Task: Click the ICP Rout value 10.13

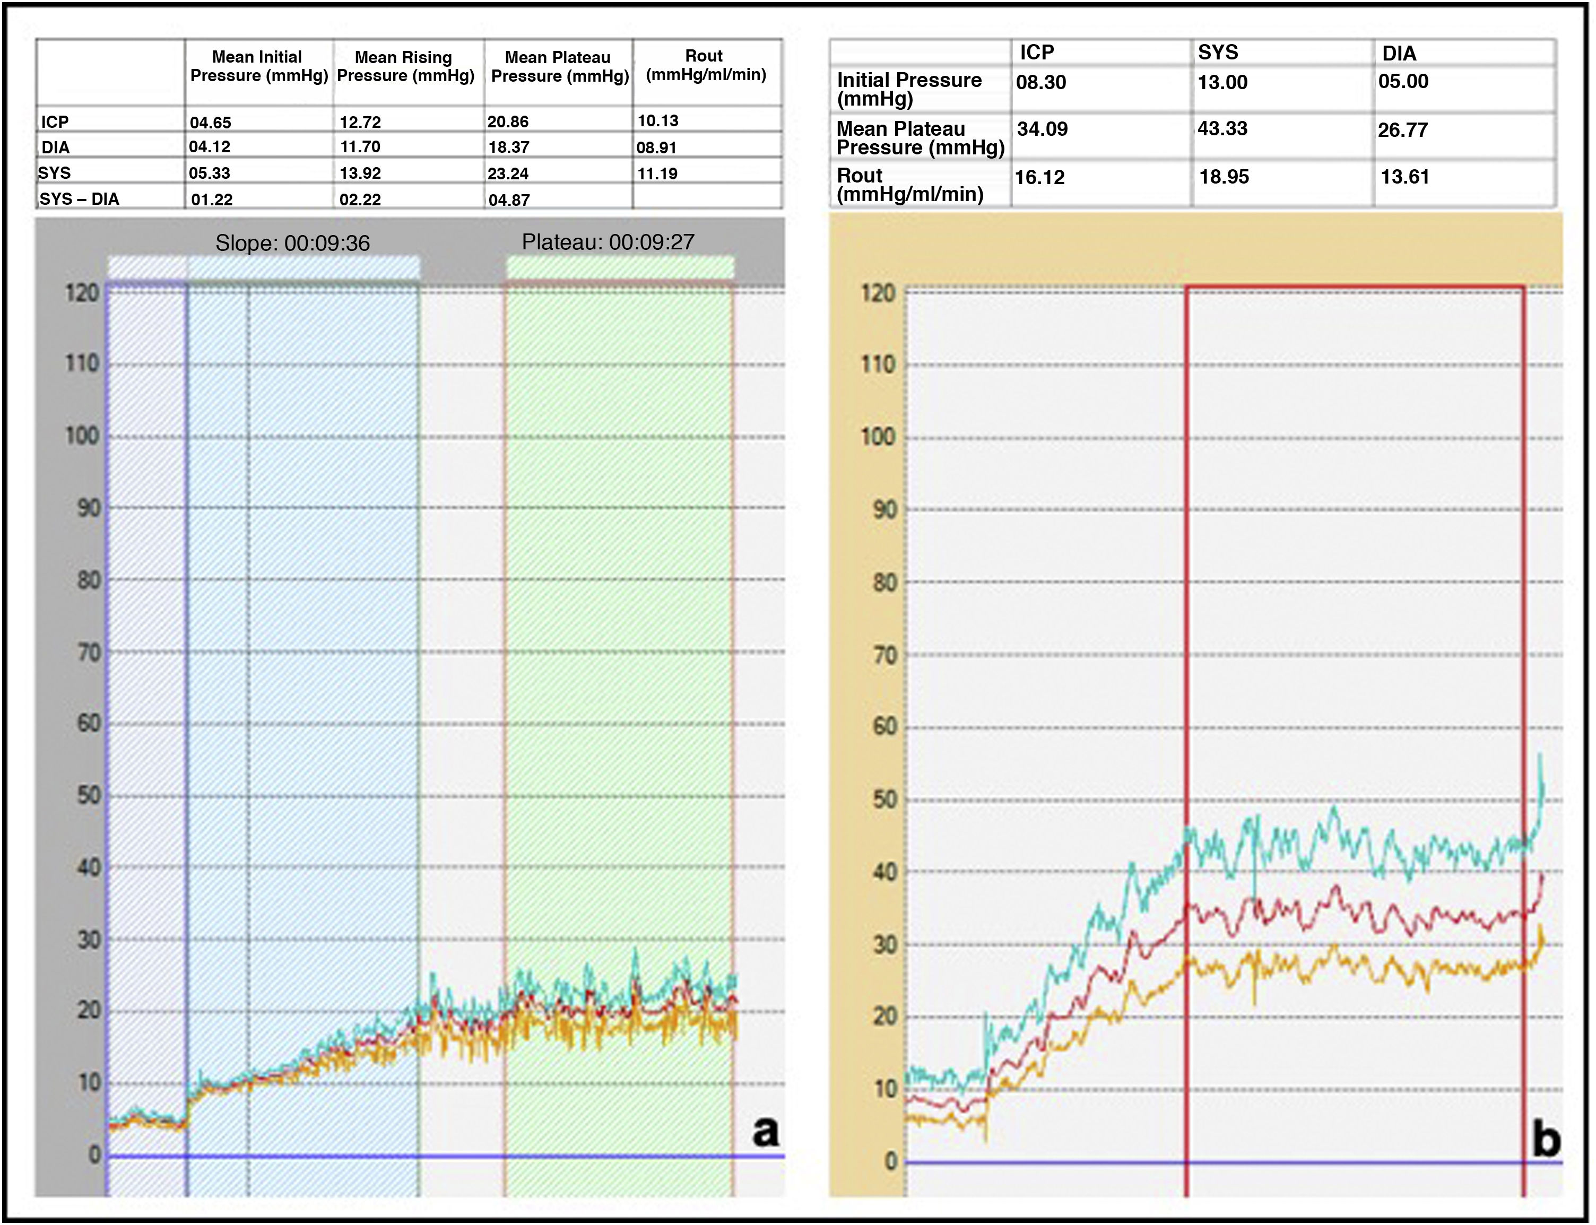Action: (657, 120)
